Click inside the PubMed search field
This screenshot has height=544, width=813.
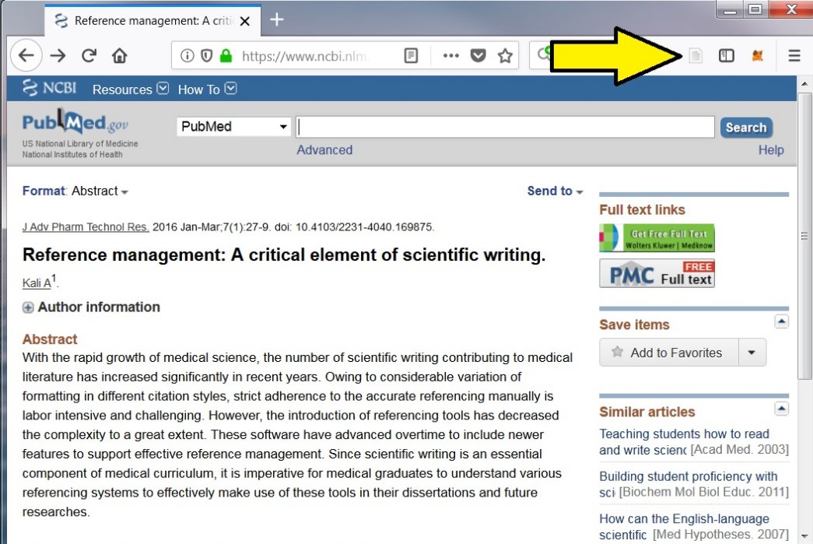pyautogui.click(x=506, y=125)
